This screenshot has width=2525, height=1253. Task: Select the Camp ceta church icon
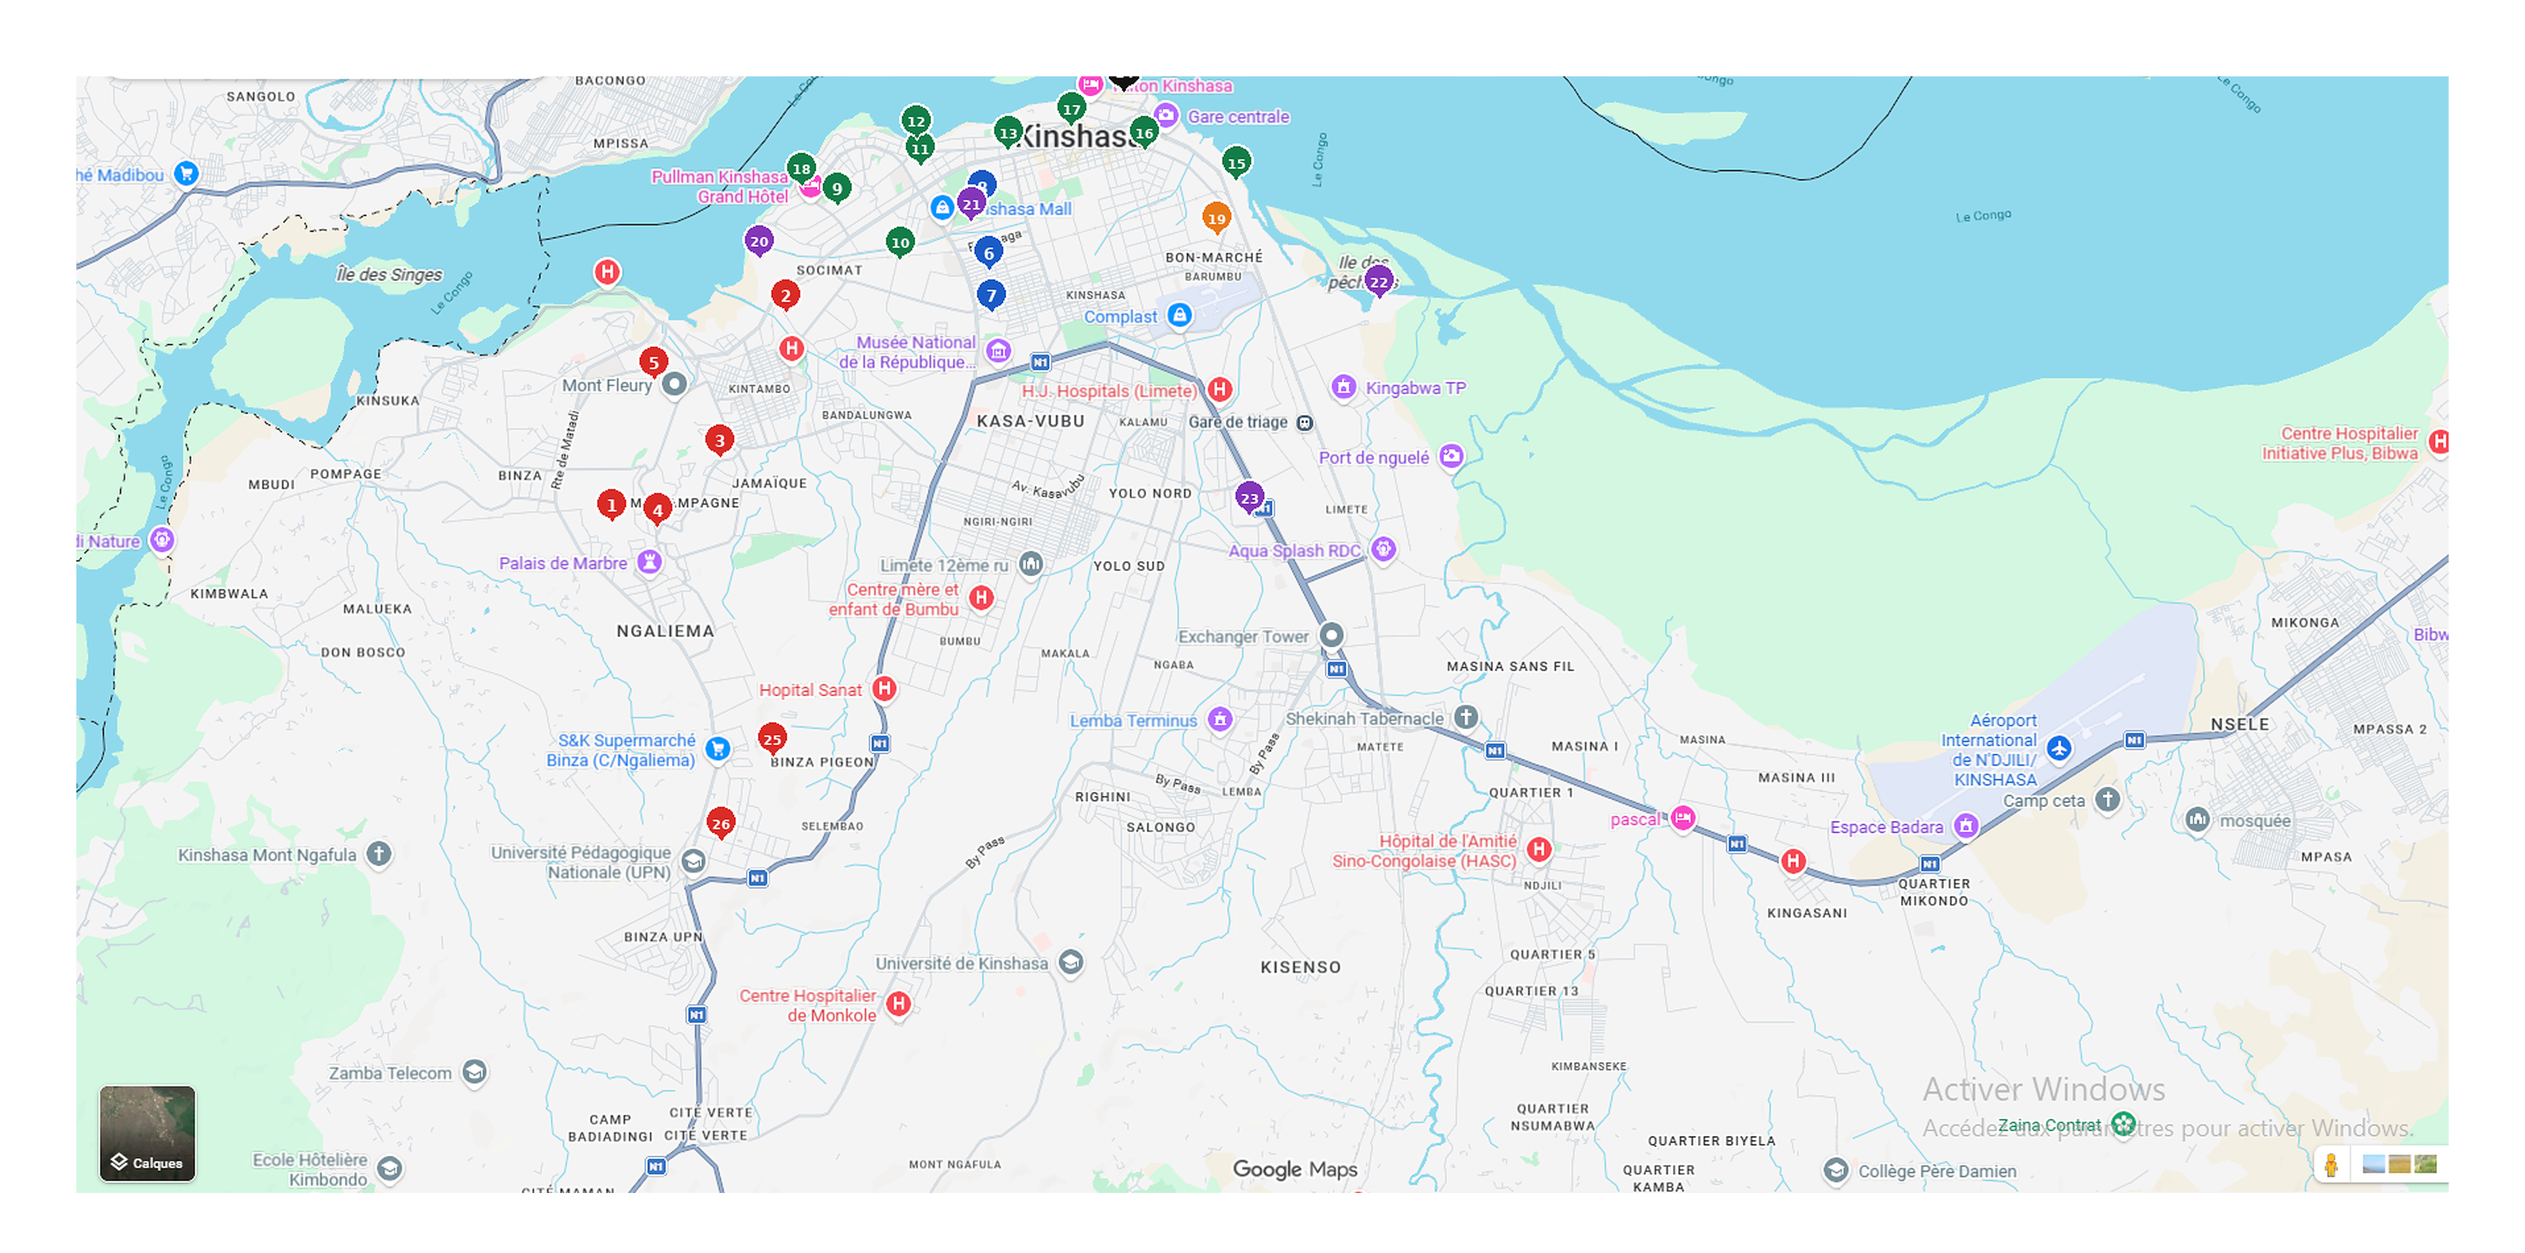pyautogui.click(x=2108, y=800)
